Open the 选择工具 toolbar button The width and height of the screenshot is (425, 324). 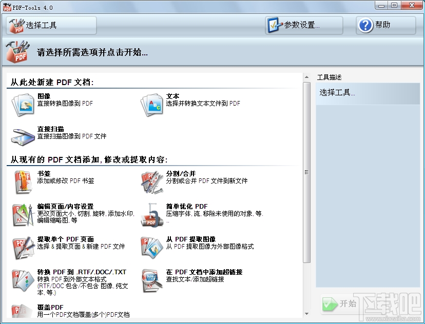click(x=51, y=25)
